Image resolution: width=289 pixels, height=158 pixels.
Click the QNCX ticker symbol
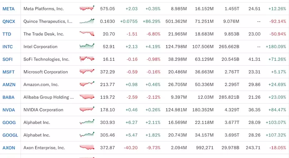9,21
